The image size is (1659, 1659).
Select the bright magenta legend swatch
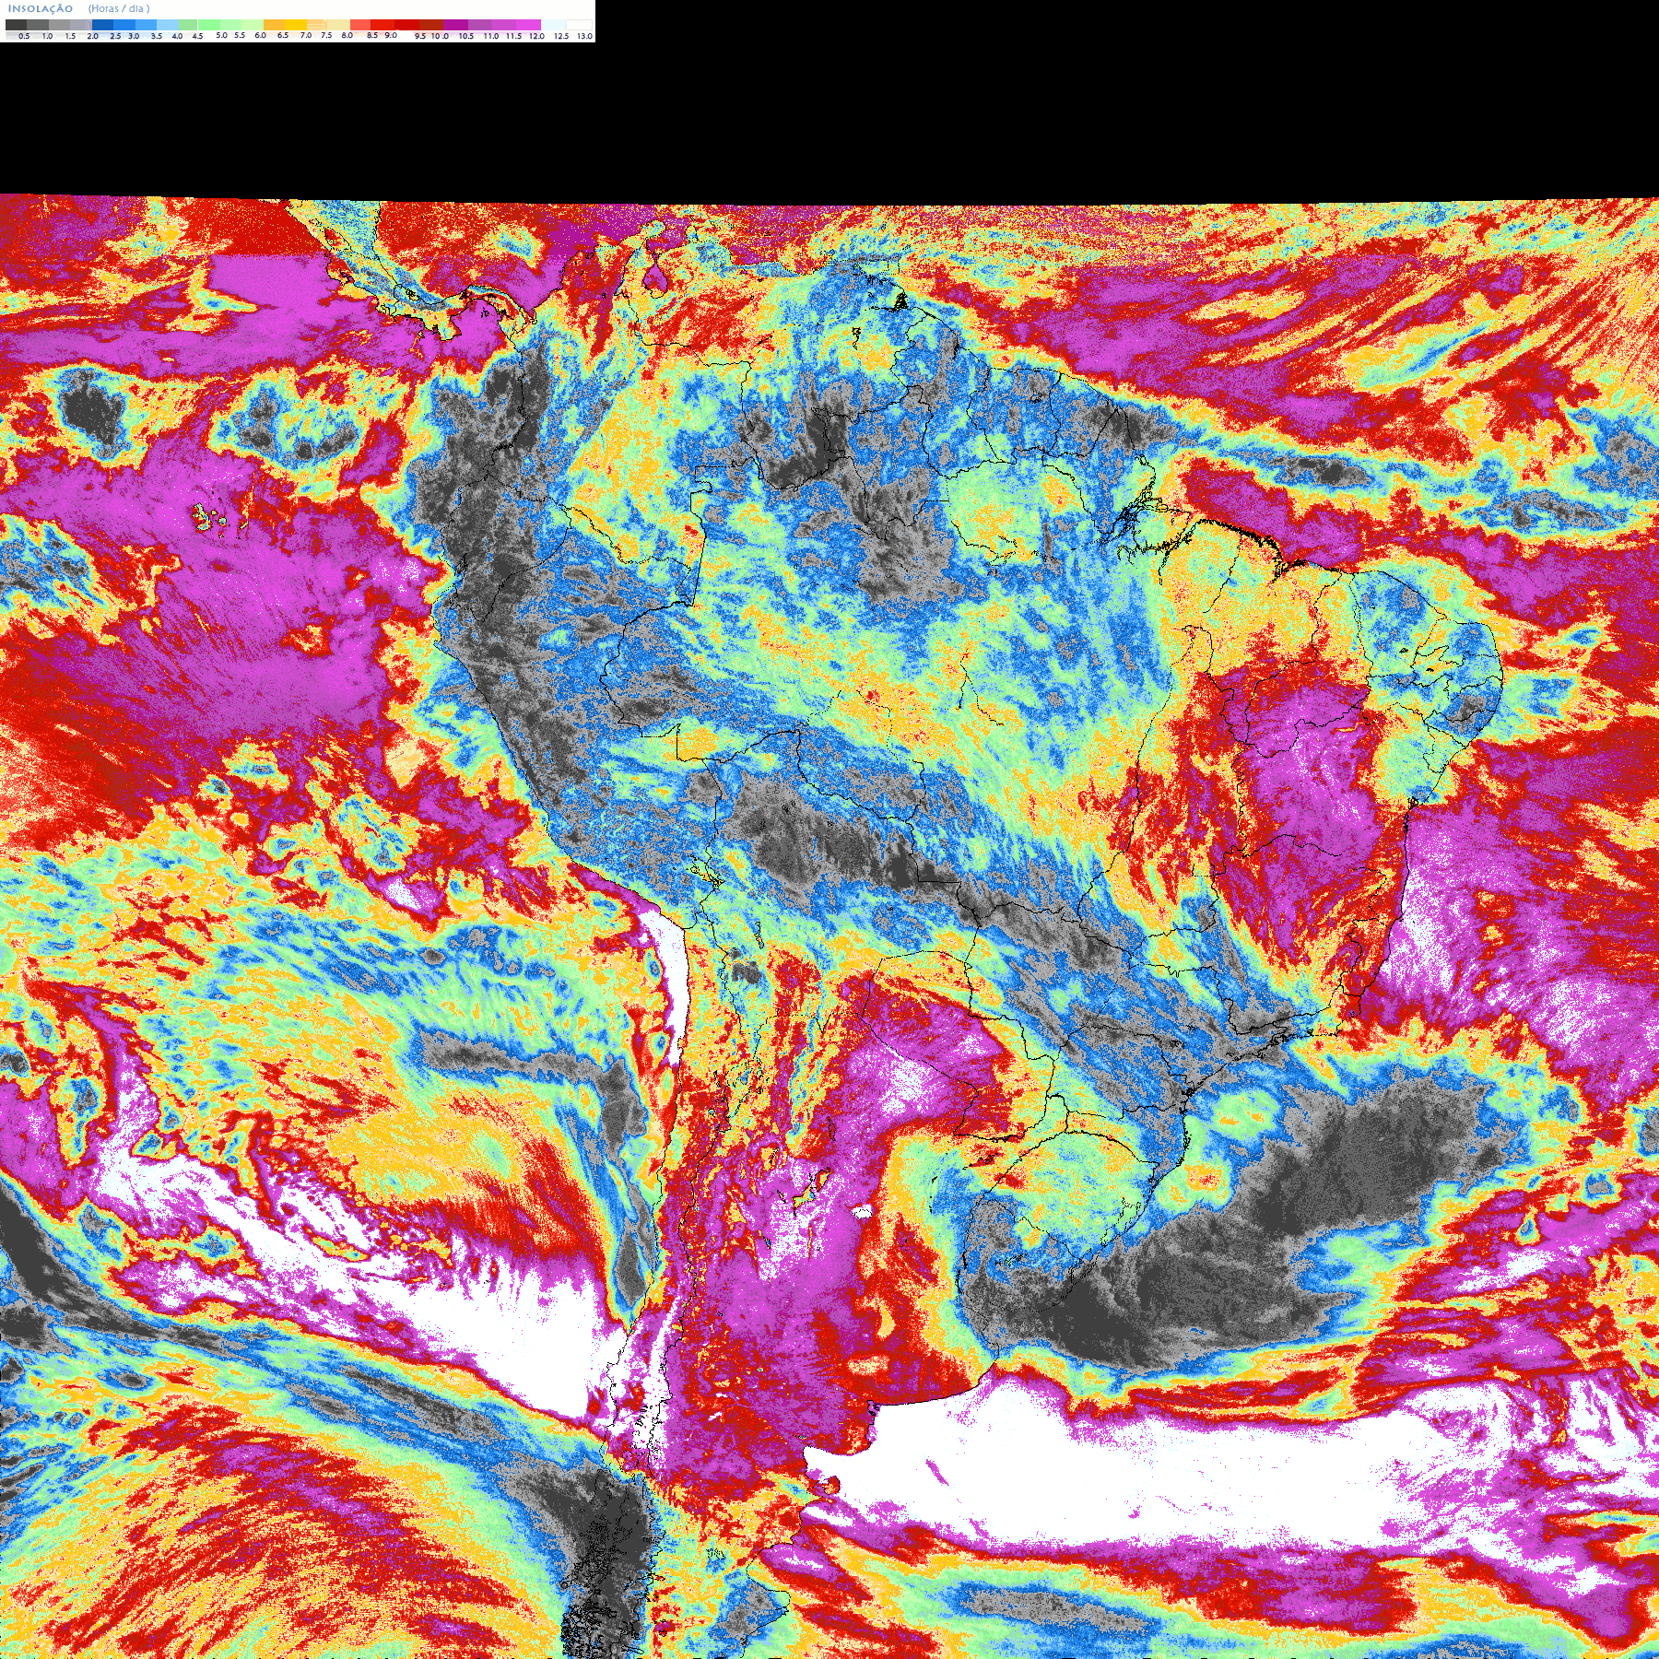click(528, 25)
